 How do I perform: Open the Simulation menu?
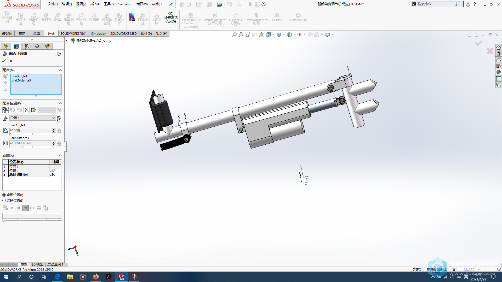coord(125,4)
